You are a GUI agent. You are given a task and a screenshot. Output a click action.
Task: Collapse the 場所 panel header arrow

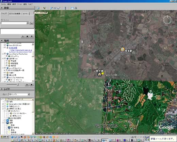tap(2, 41)
